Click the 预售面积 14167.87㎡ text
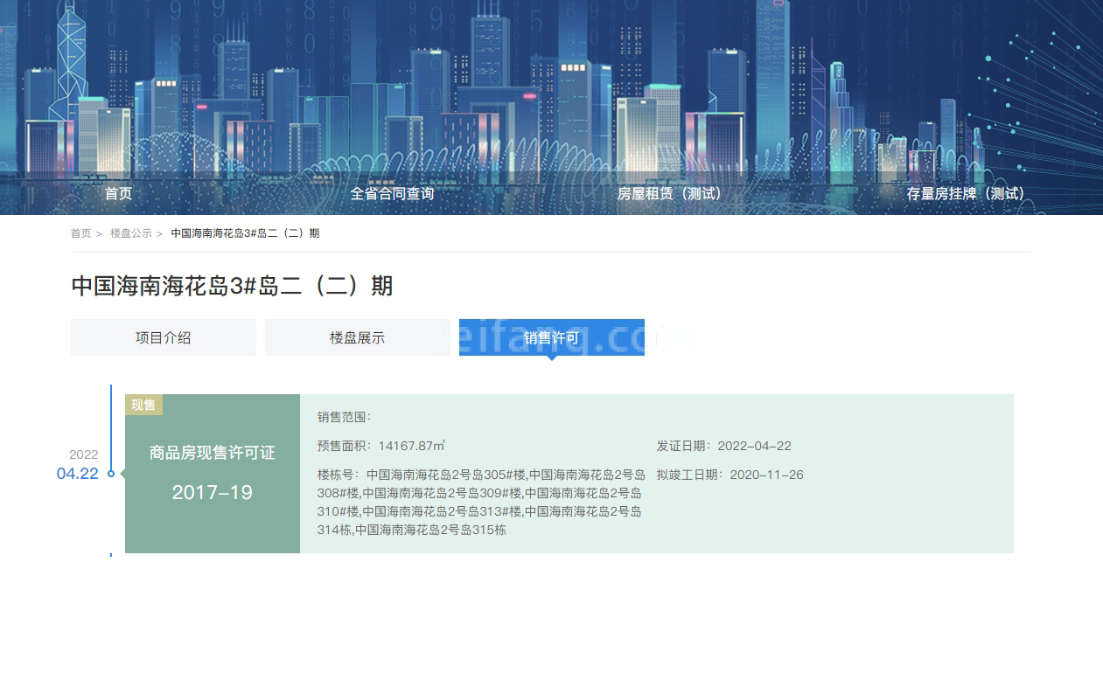This screenshot has width=1103, height=673. coord(381,446)
